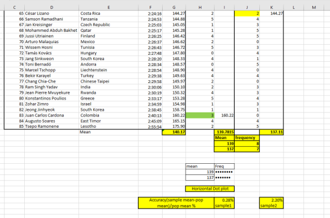This screenshot has width=330, height=218.
Task: Select the 160.22 cell in column I
Action: (x=224, y=115)
